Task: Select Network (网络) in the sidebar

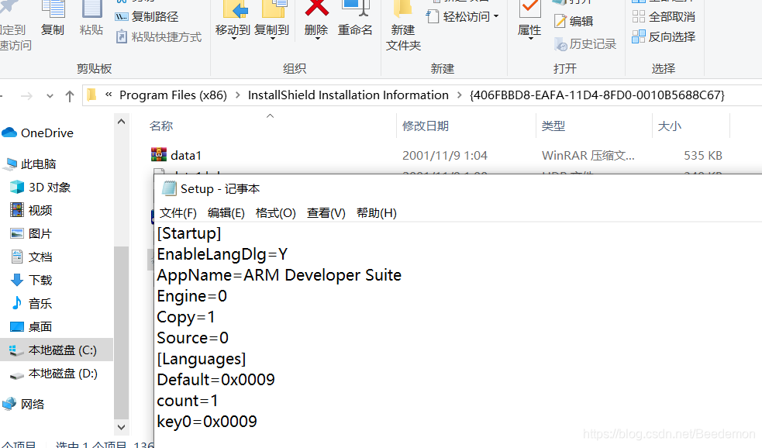Action: pos(23,405)
